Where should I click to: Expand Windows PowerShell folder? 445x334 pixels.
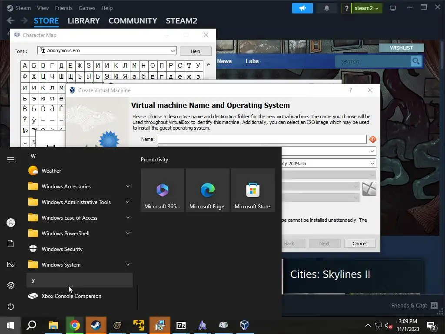pos(80,233)
